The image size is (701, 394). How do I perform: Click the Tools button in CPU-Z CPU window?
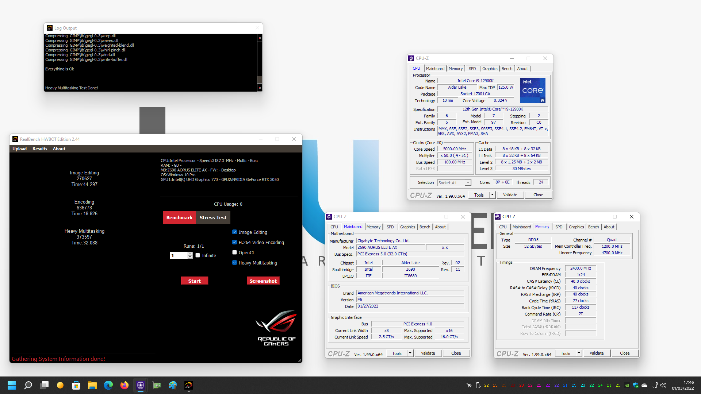(479, 195)
